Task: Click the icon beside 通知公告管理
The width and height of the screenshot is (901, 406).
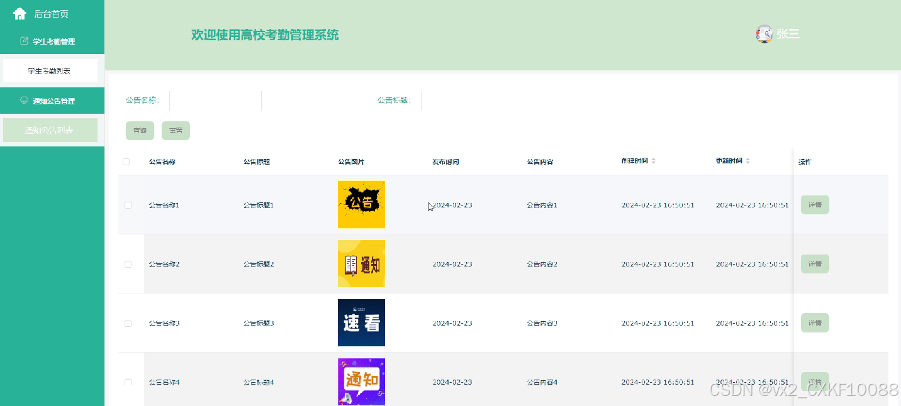Action: coord(25,101)
